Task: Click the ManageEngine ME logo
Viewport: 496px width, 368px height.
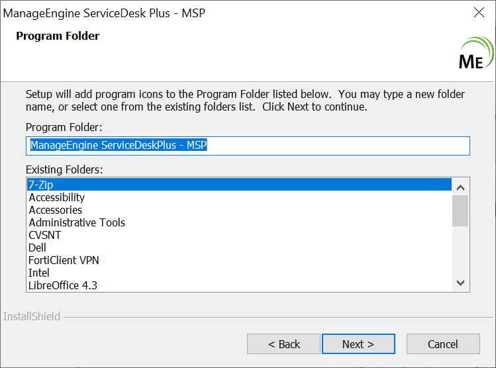Action: tap(474, 55)
